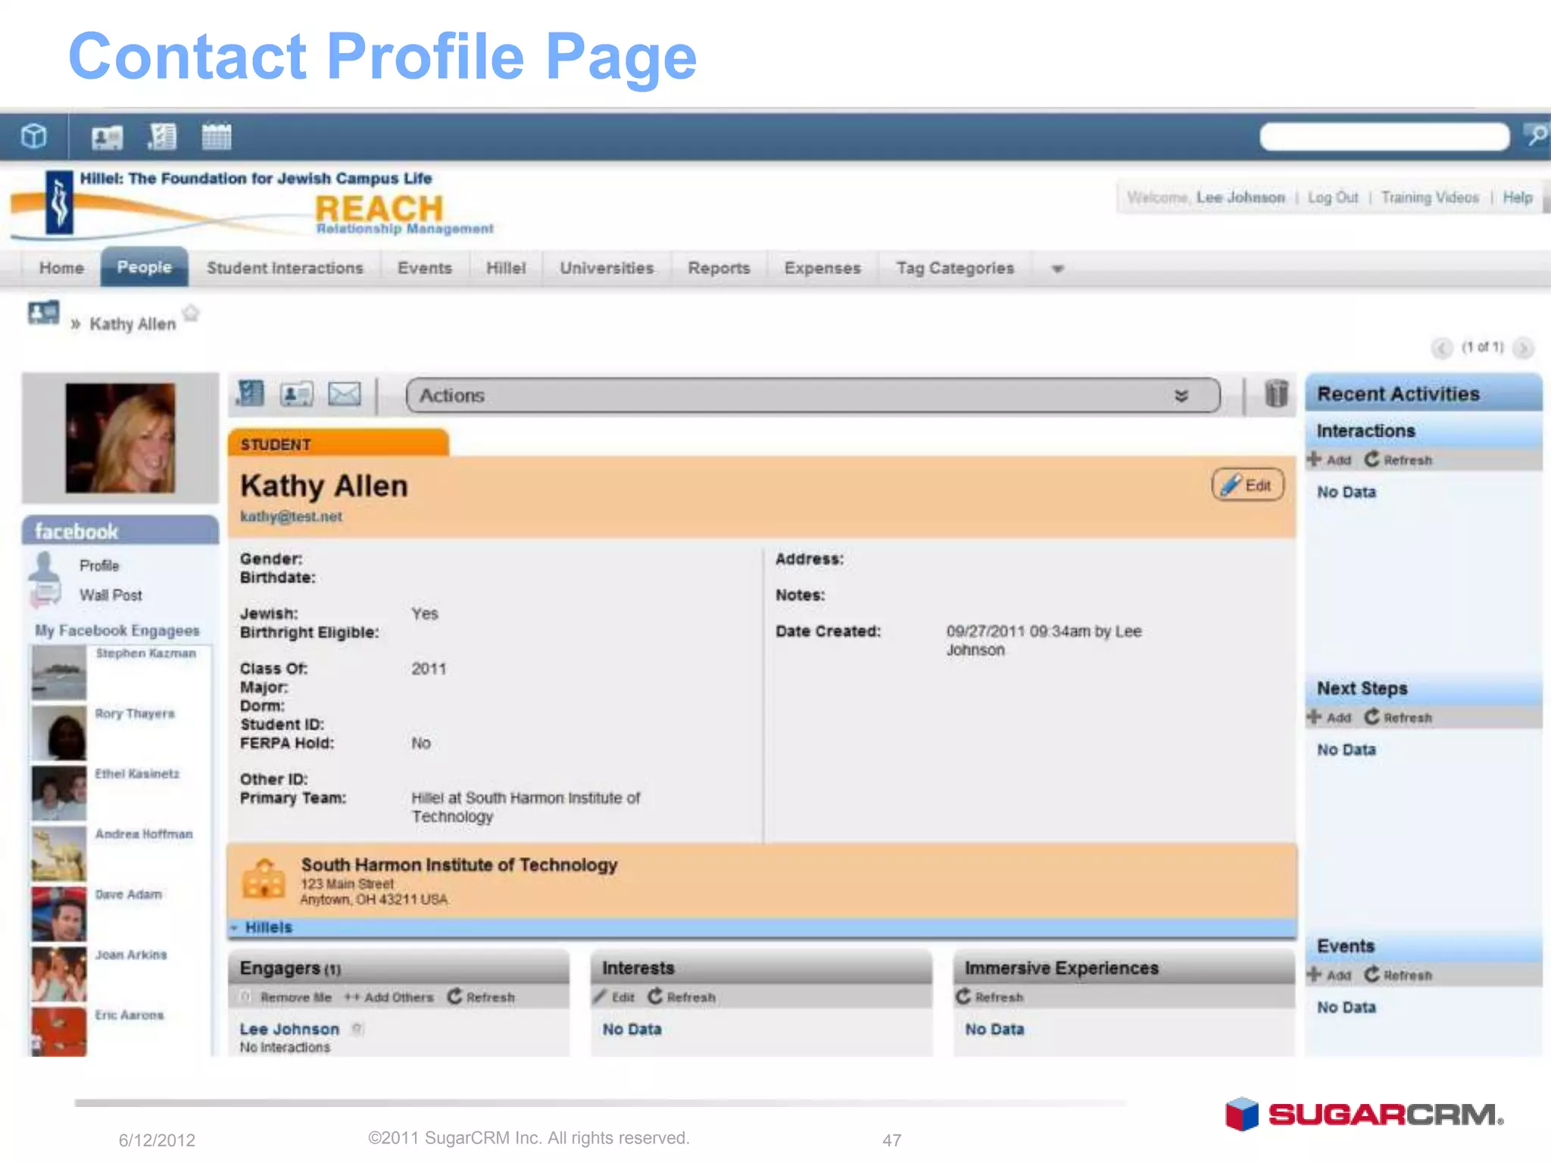1551x1163 pixels.
Task: Expand the more tabs dropdown arrow
Action: (x=1058, y=269)
